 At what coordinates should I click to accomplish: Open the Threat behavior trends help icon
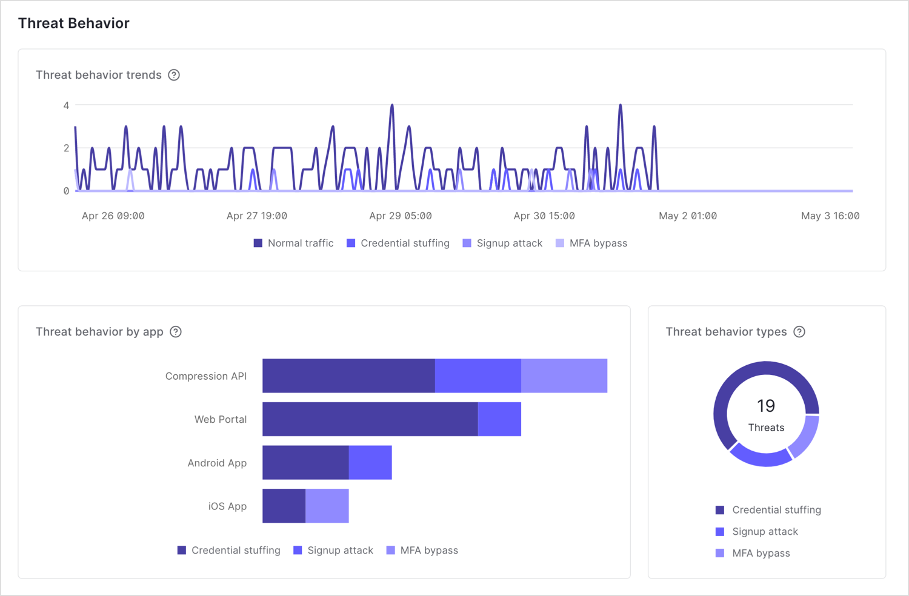[175, 74]
